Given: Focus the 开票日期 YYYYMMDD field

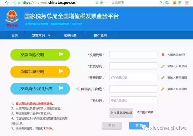Looking at the screenshot, I should 133,77.
